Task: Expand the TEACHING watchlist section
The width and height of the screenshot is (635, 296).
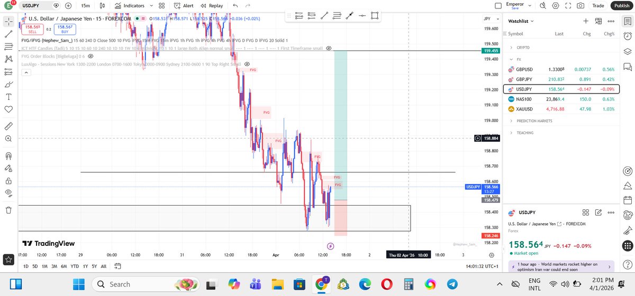Action: [x=511, y=133]
